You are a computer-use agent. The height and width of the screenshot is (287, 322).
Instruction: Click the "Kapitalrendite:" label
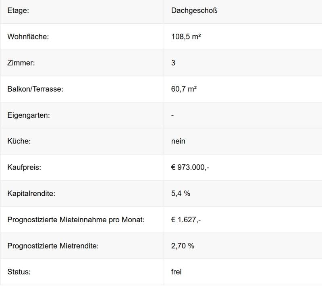click(31, 193)
